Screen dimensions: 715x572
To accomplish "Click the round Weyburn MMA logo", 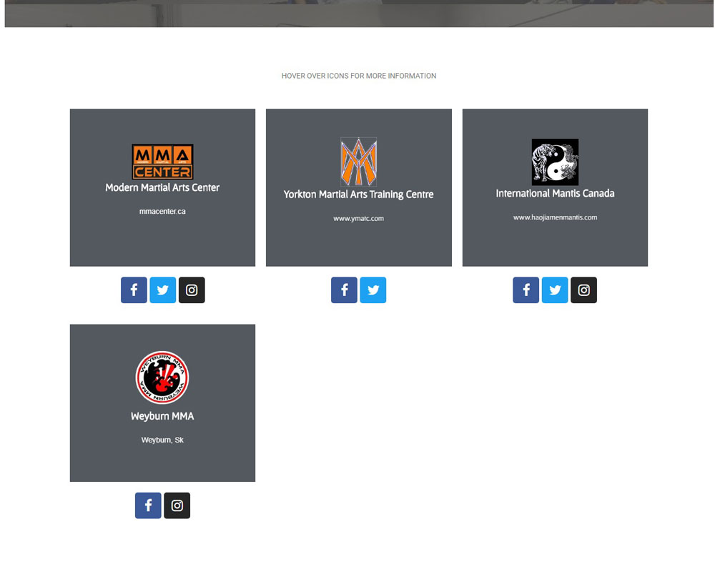I will pyautogui.click(x=162, y=378).
